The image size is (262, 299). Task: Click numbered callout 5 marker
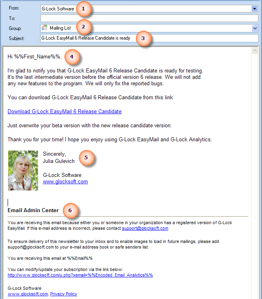pos(86,158)
